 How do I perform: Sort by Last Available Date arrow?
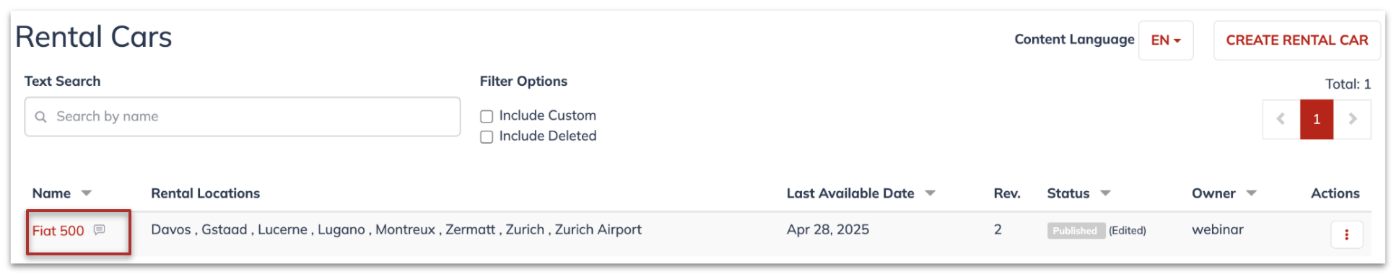(931, 193)
